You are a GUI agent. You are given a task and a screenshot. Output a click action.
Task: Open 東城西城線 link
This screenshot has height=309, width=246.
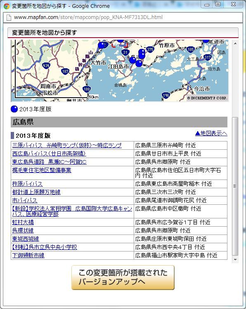26,239
